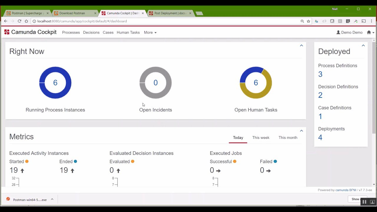Collapse the Metrics panel
This screenshot has width=377, height=212.
(301, 131)
